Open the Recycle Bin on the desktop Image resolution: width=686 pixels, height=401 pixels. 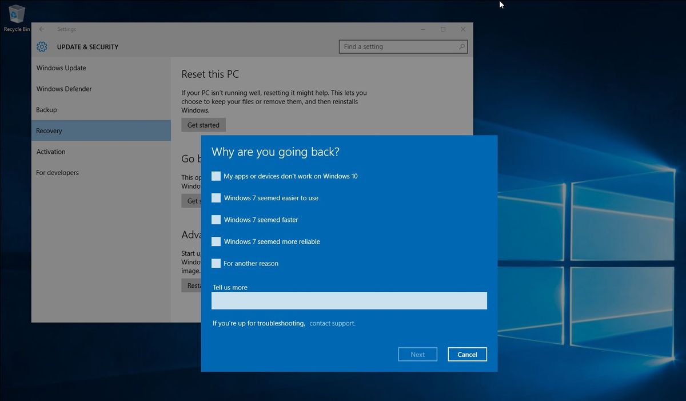click(16, 14)
